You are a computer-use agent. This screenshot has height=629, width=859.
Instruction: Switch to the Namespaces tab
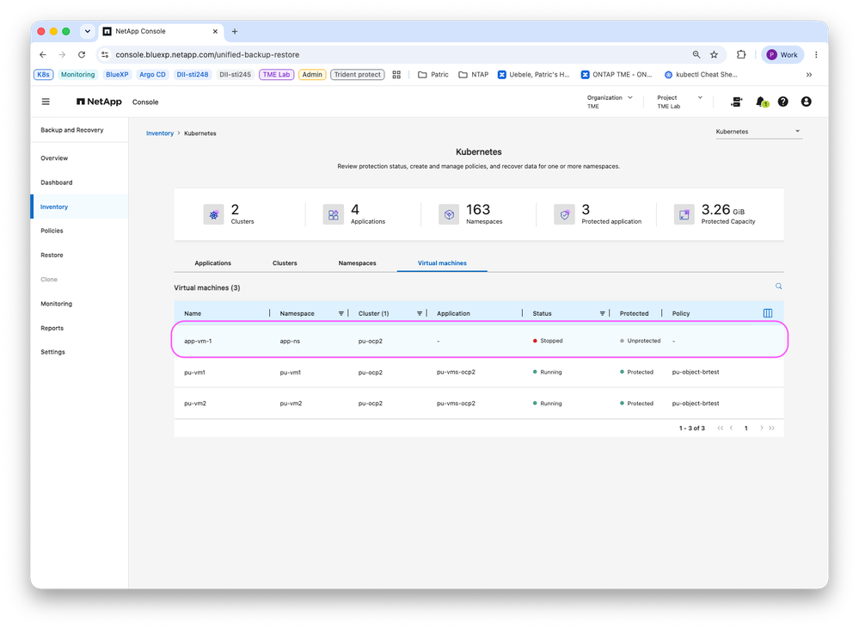click(357, 263)
